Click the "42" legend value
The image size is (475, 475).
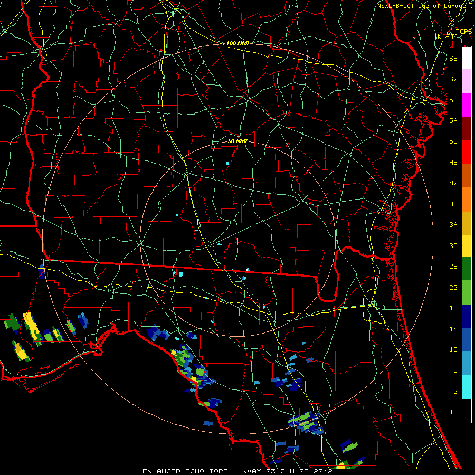click(x=453, y=183)
